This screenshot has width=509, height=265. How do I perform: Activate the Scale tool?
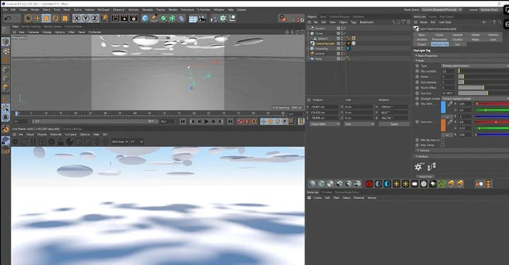click(46, 19)
